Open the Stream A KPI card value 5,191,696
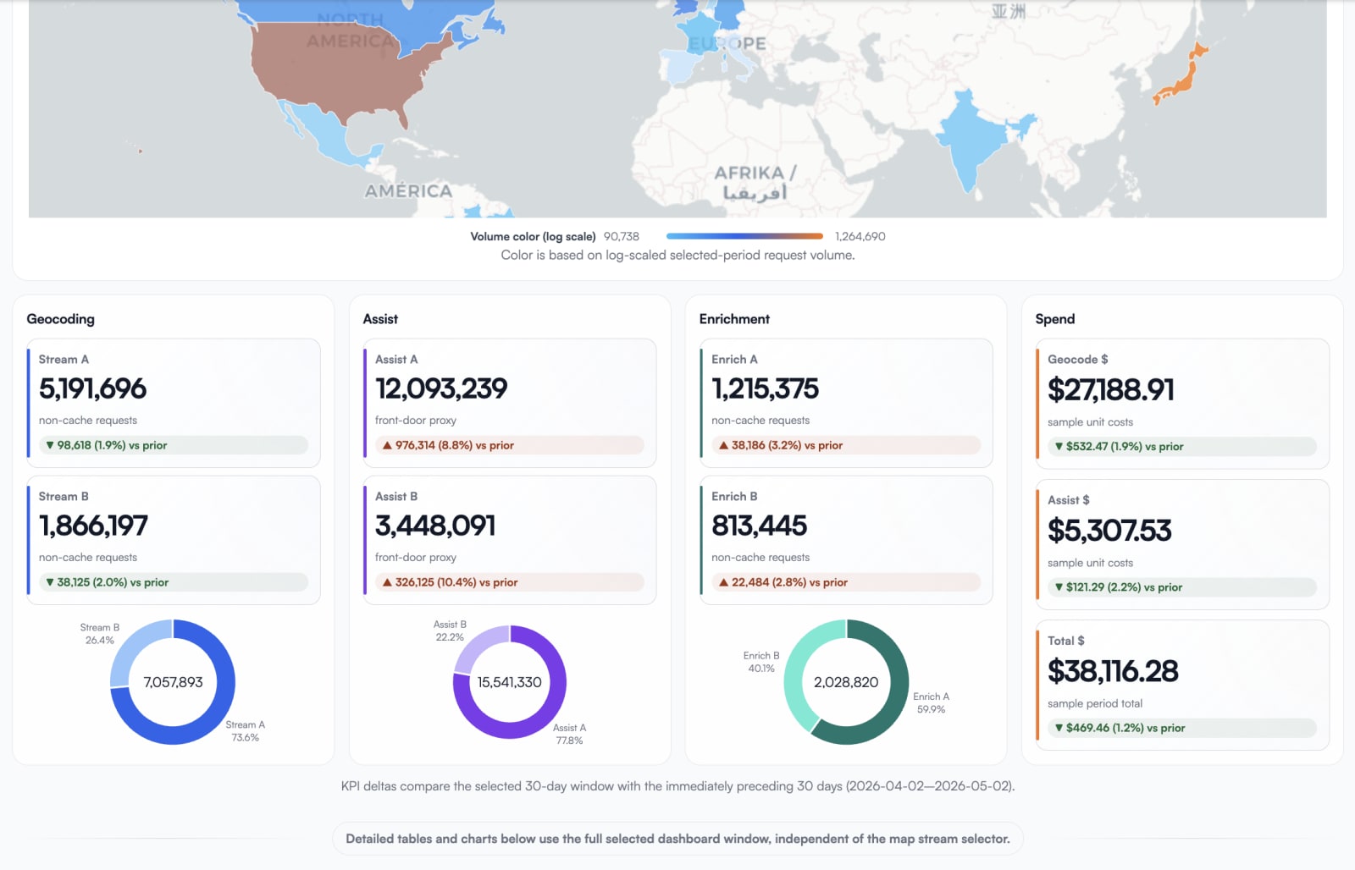This screenshot has width=1355, height=870. 93,388
